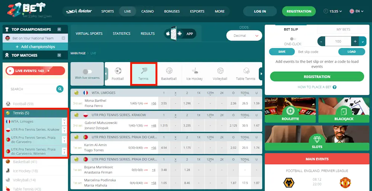Open the Bonuses menu
This screenshot has width=372, height=191.
172,11
